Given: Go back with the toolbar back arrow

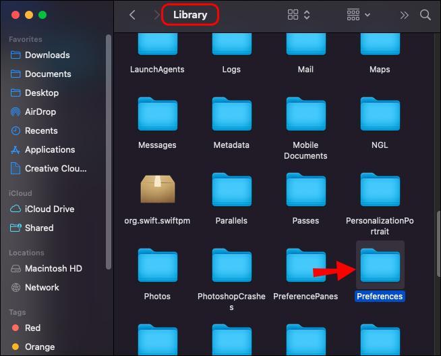Looking at the screenshot, I should point(132,15).
